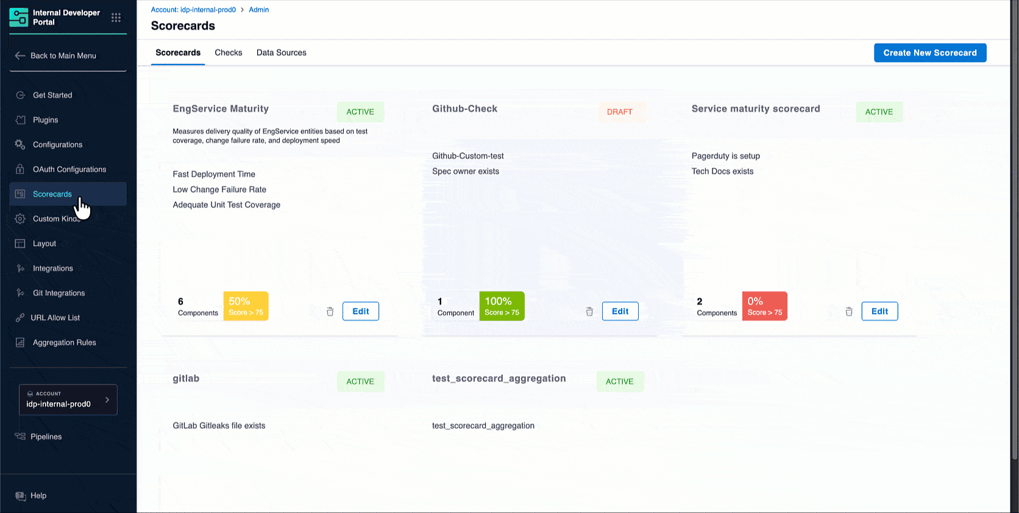The height and width of the screenshot is (513, 1019).
Task: Expand the idp-internal-prod0 account chevron
Action: click(107, 400)
